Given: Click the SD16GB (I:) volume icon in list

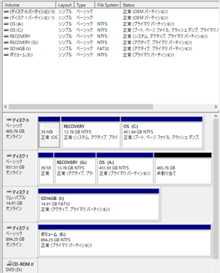Looking at the screenshot, I should click(6, 48).
